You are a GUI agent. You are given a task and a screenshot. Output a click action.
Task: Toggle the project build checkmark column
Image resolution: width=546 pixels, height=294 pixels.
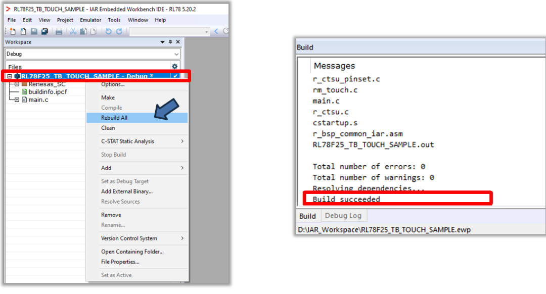(x=175, y=76)
